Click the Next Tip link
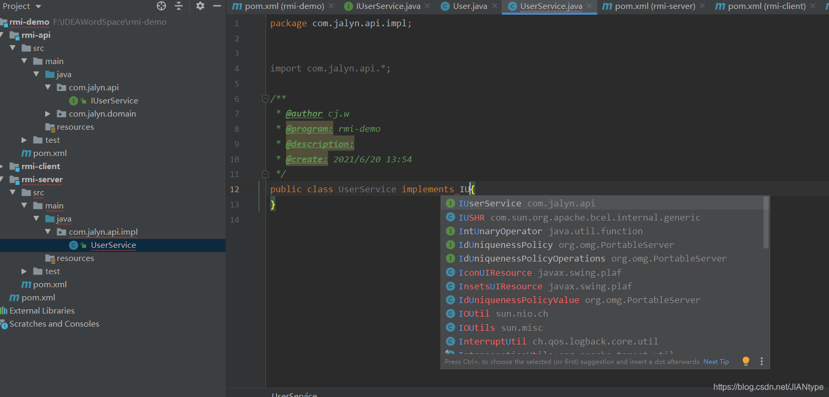Viewport: 829px width, 397px height. point(716,362)
